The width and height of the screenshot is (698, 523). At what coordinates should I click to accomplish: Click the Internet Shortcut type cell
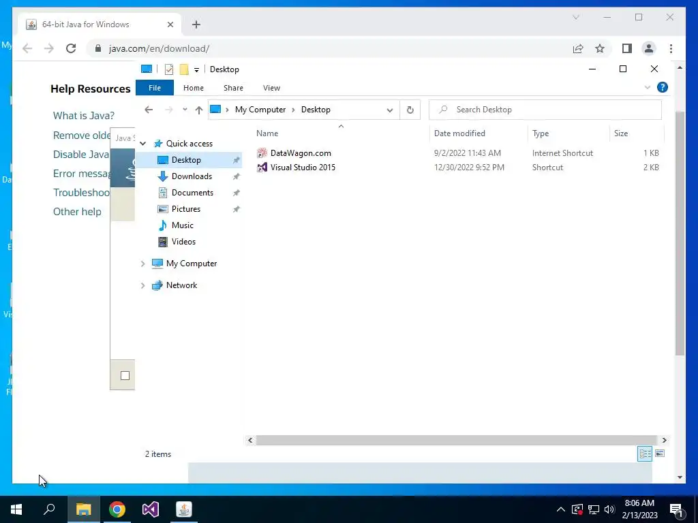click(562, 153)
